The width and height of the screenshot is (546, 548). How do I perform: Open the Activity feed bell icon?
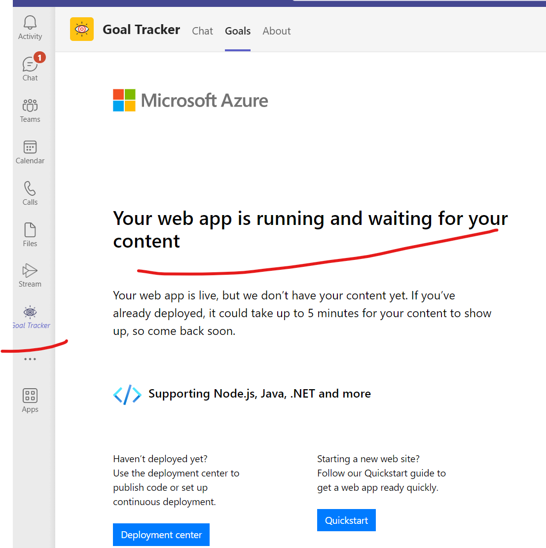pyautogui.click(x=30, y=22)
